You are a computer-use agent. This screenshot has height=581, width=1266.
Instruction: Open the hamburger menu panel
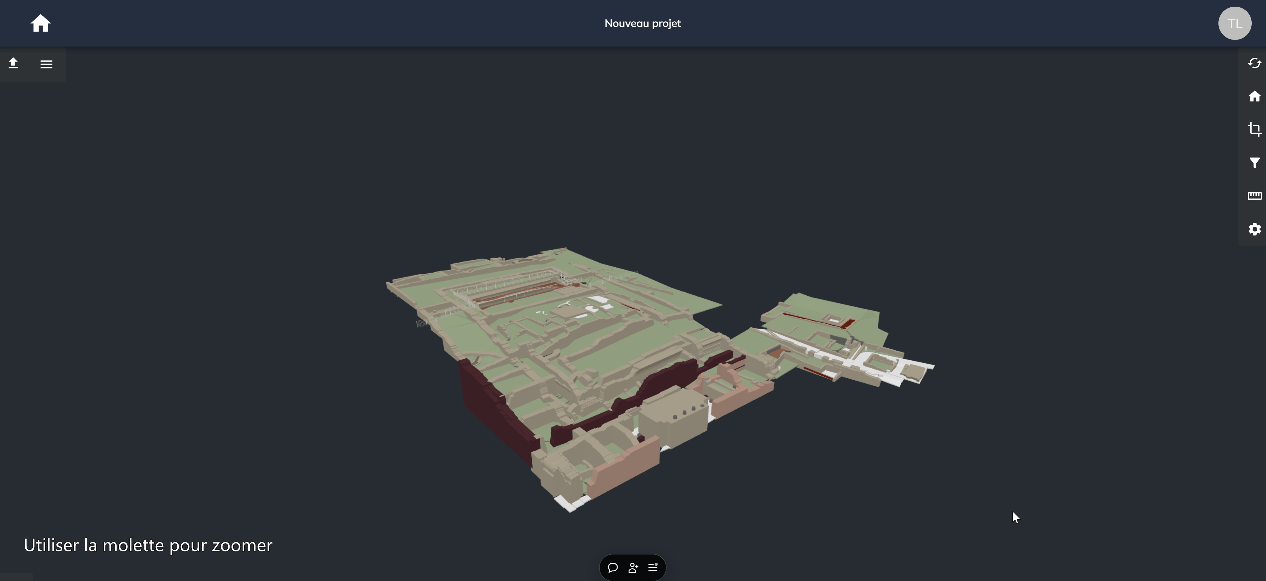click(46, 64)
